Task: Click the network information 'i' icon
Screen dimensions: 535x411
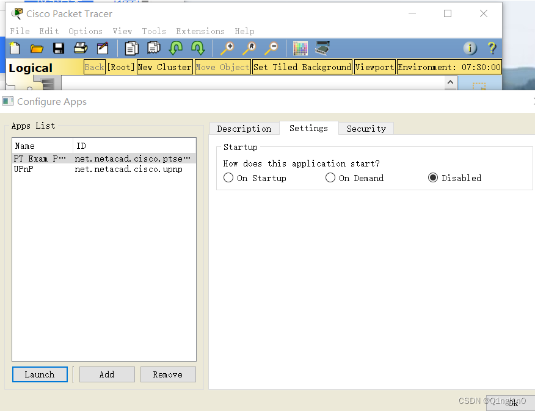Action: click(470, 48)
